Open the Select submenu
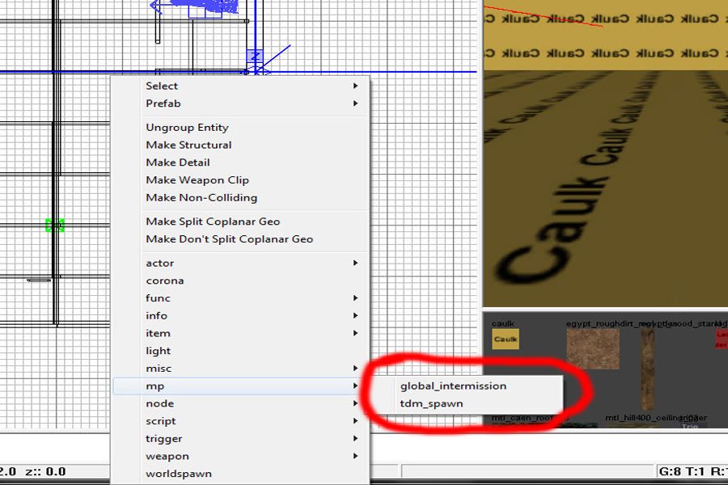728x485 pixels. point(162,86)
